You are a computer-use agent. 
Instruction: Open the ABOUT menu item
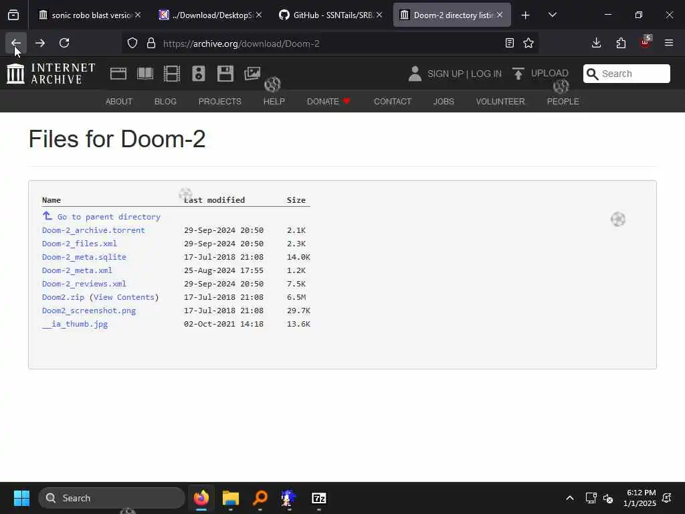[119, 102]
